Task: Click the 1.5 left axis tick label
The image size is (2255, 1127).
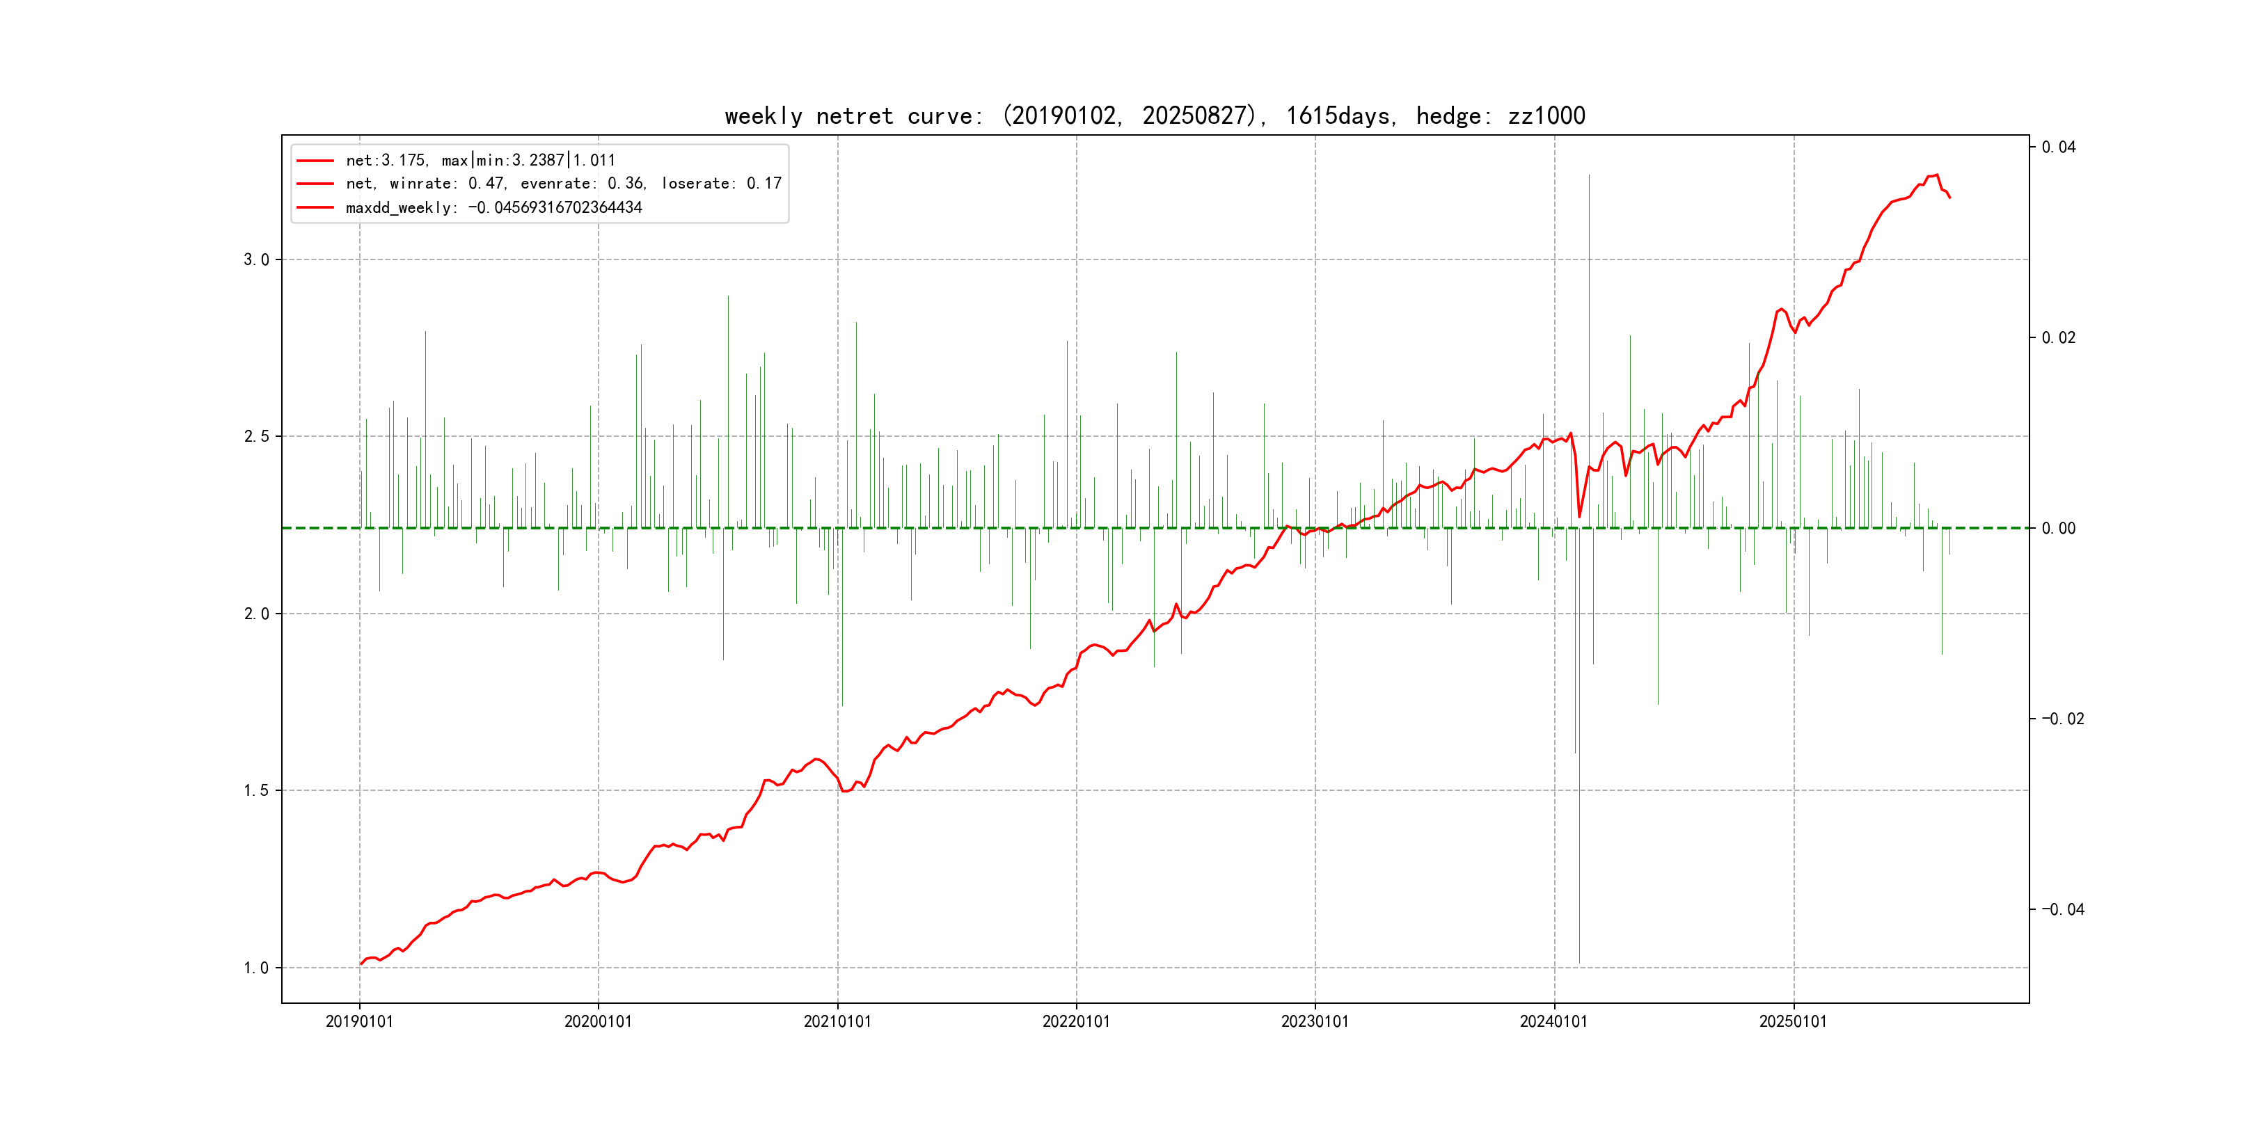Action: (x=255, y=791)
